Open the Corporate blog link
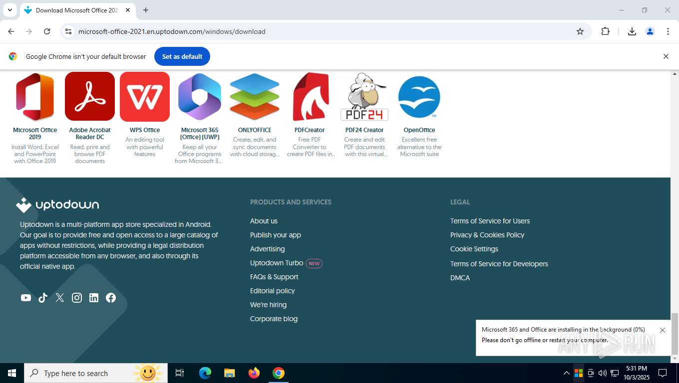 [274, 319]
